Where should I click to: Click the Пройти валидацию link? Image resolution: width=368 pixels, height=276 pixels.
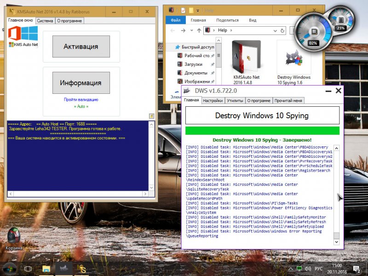pos(81,99)
